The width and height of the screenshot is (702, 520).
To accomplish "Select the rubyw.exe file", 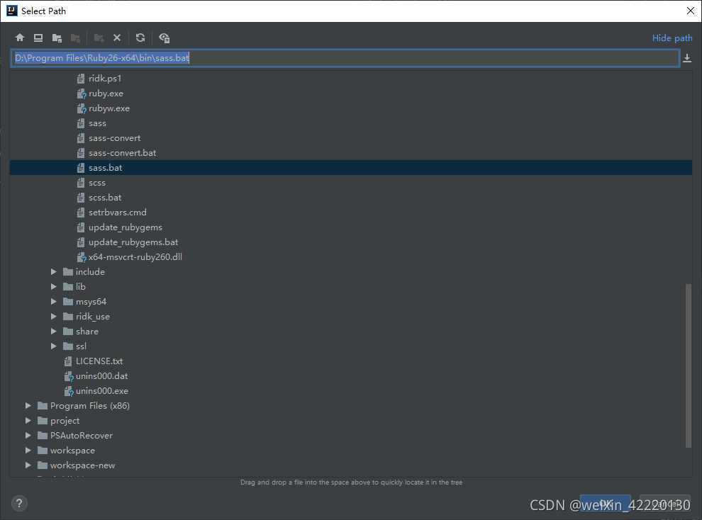I will 108,108.
